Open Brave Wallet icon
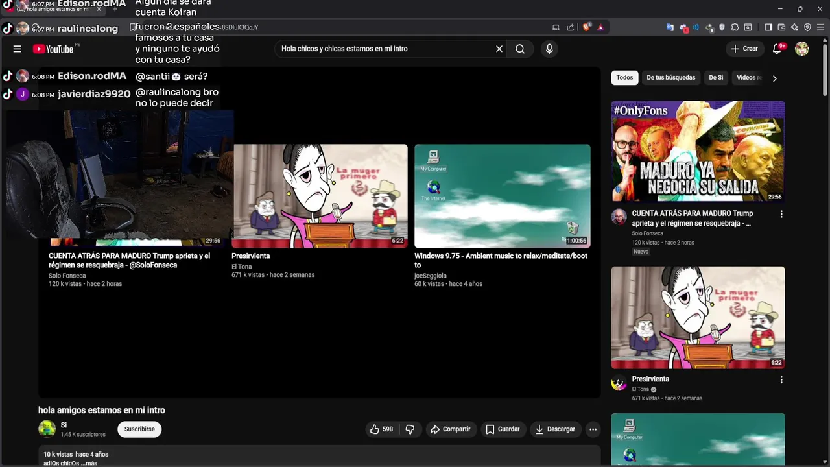 tap(781, 27)
